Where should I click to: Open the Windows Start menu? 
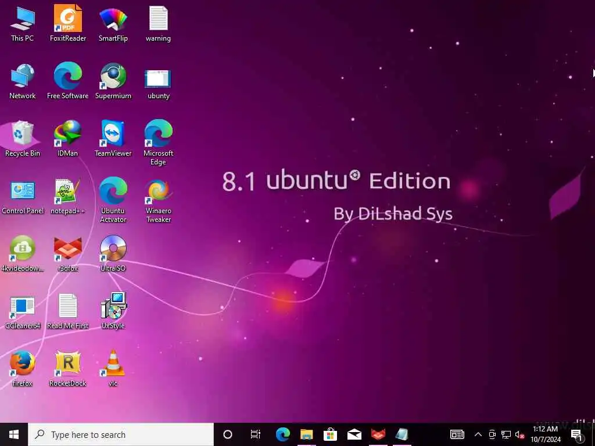click(14, 434)
